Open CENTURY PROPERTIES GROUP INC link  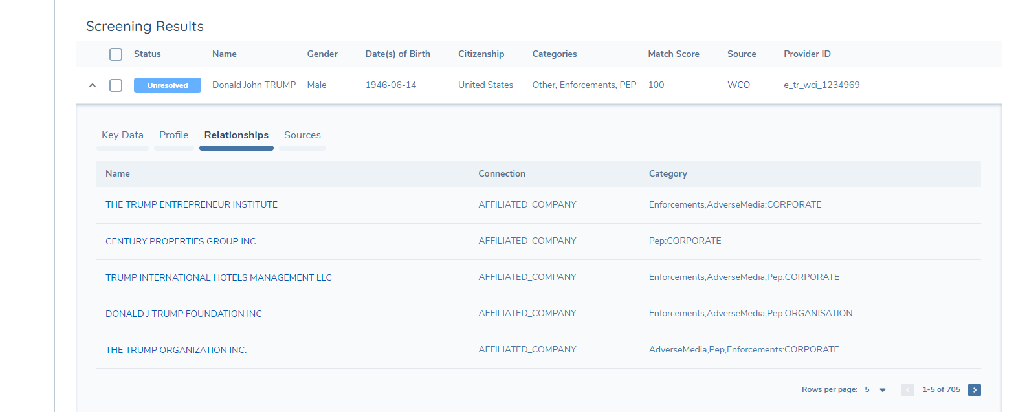pos(181,241)
